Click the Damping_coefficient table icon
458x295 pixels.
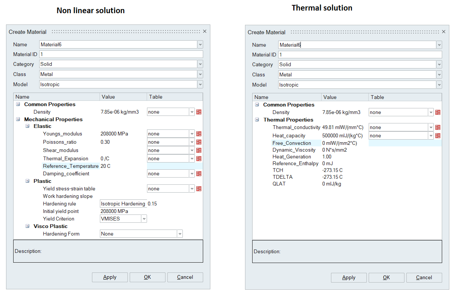[x=199, y=174]
